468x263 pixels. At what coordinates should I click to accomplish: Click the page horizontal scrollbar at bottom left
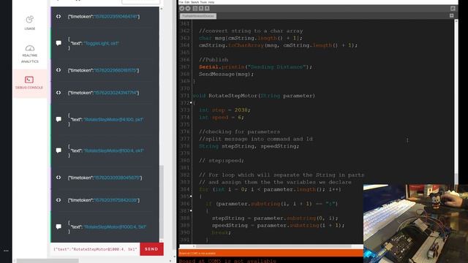tap(48, 261)
